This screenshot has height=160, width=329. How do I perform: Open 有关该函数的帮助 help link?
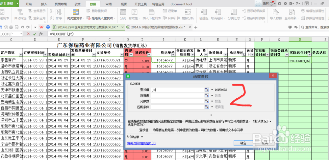[x=141, y=143]
